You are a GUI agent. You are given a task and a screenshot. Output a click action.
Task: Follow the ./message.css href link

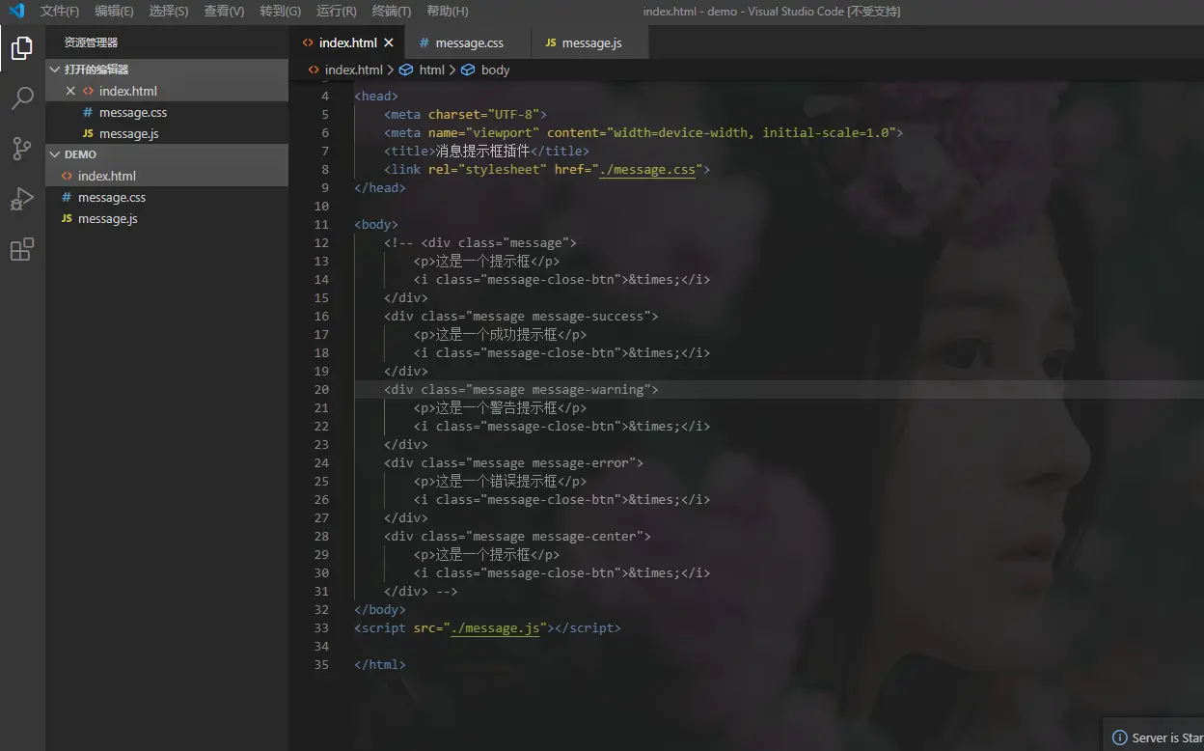click(647, 169)
